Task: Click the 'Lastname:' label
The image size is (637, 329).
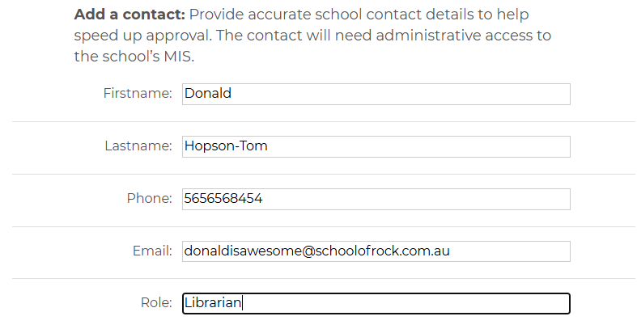Action: point(138,146)
